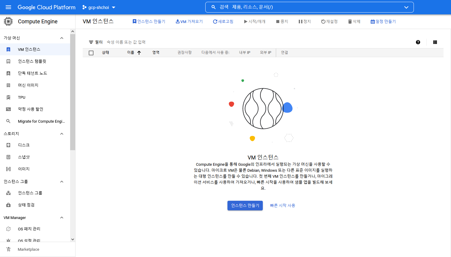Collapse the VM Manager section
Screen dimensions: 451x257
[62, 218]
